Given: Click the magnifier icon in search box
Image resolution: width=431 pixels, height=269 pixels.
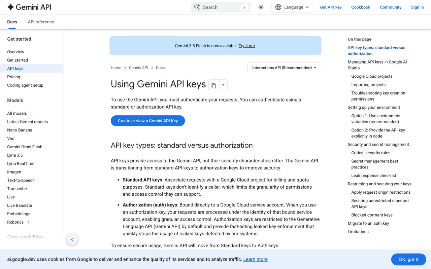Looking at the screenshot, I should click(197, 7).
